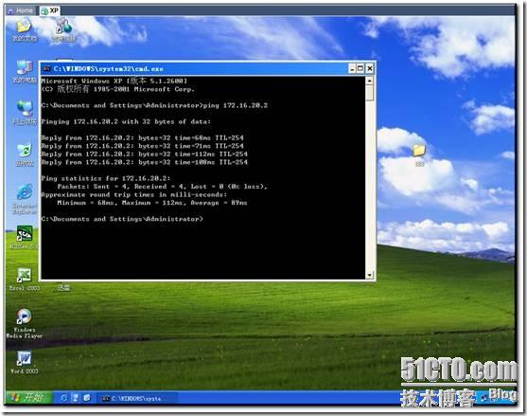Click 'Pinging 172.16.20.2 with 32 bytes' line

[126, 121]
